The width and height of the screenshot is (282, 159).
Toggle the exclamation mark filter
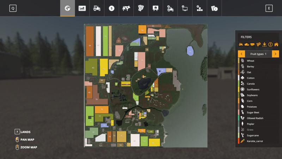270,45
